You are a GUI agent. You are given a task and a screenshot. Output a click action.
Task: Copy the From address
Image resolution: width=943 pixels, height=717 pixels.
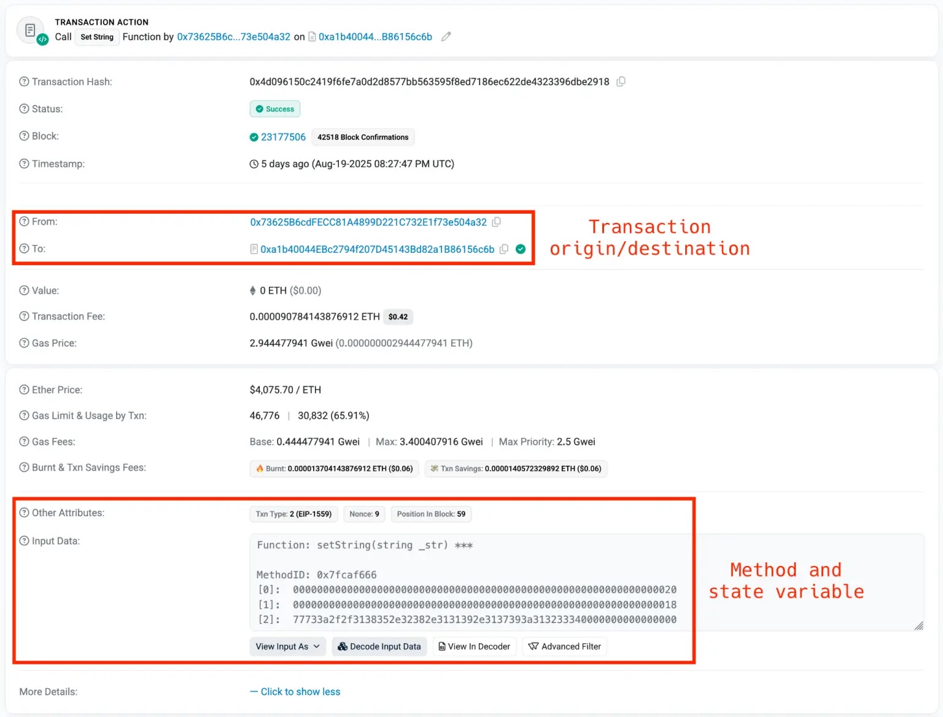496,222
